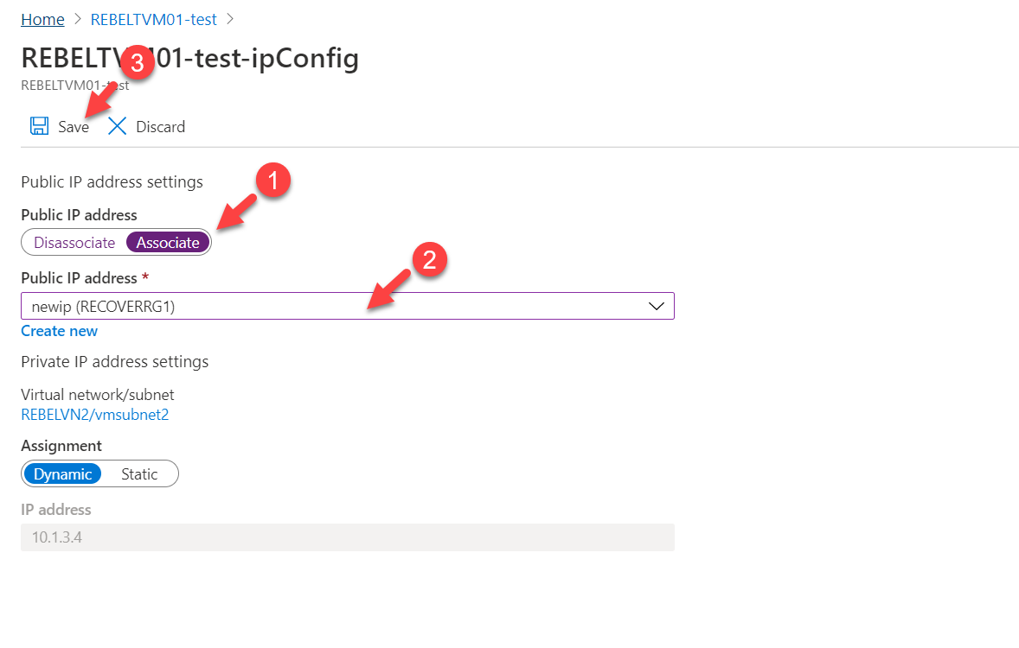Select Associate for public IP address

168,242
